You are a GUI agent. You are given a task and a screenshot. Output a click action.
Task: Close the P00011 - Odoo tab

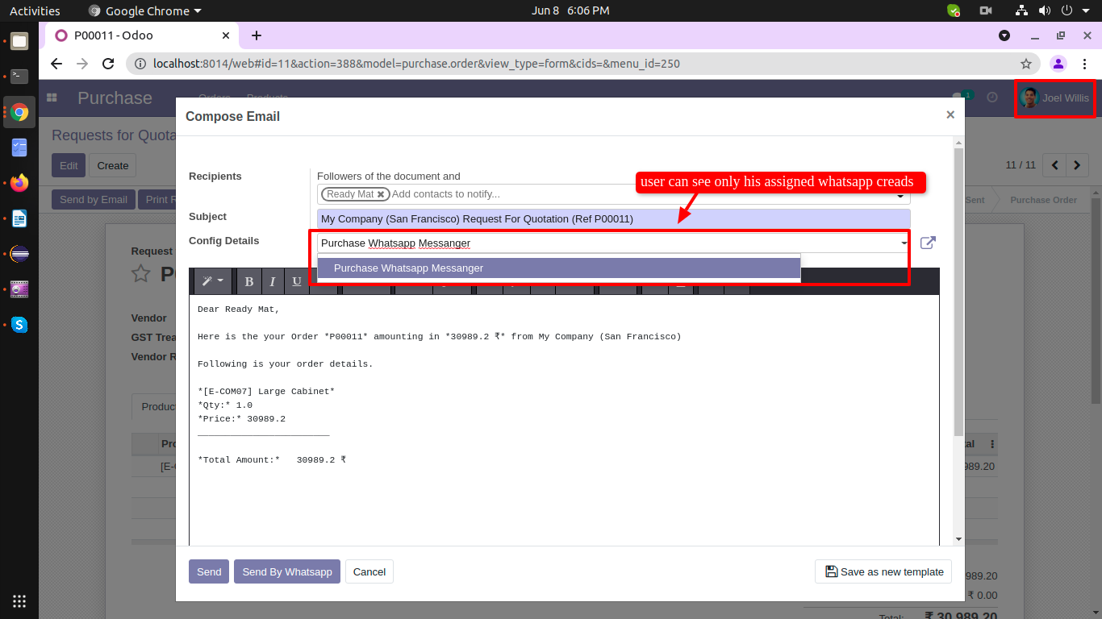point(226,35)
